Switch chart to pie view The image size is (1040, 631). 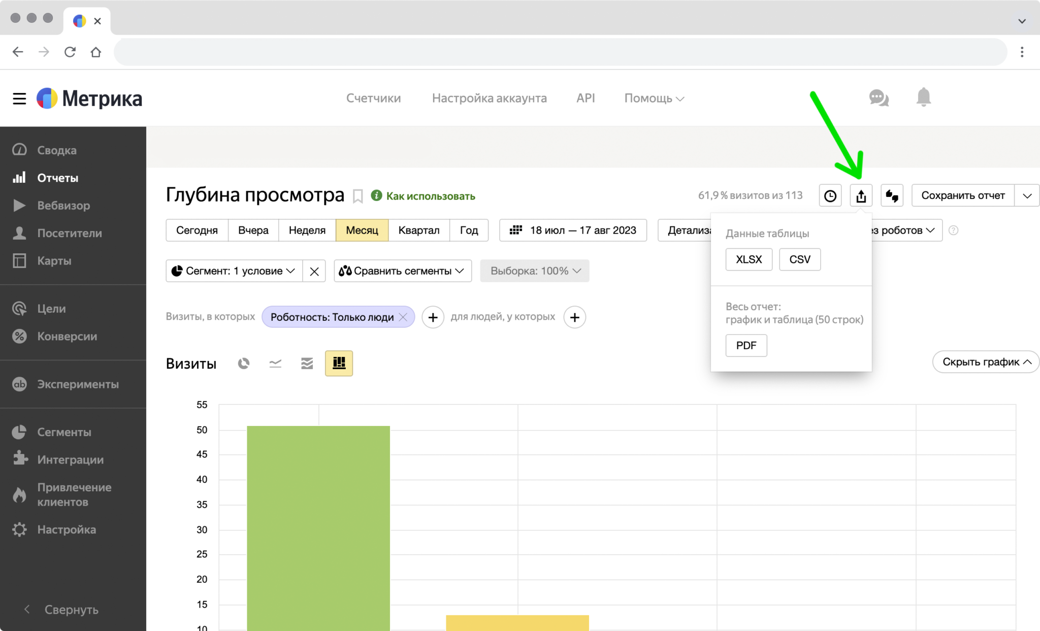pos(244,363)
